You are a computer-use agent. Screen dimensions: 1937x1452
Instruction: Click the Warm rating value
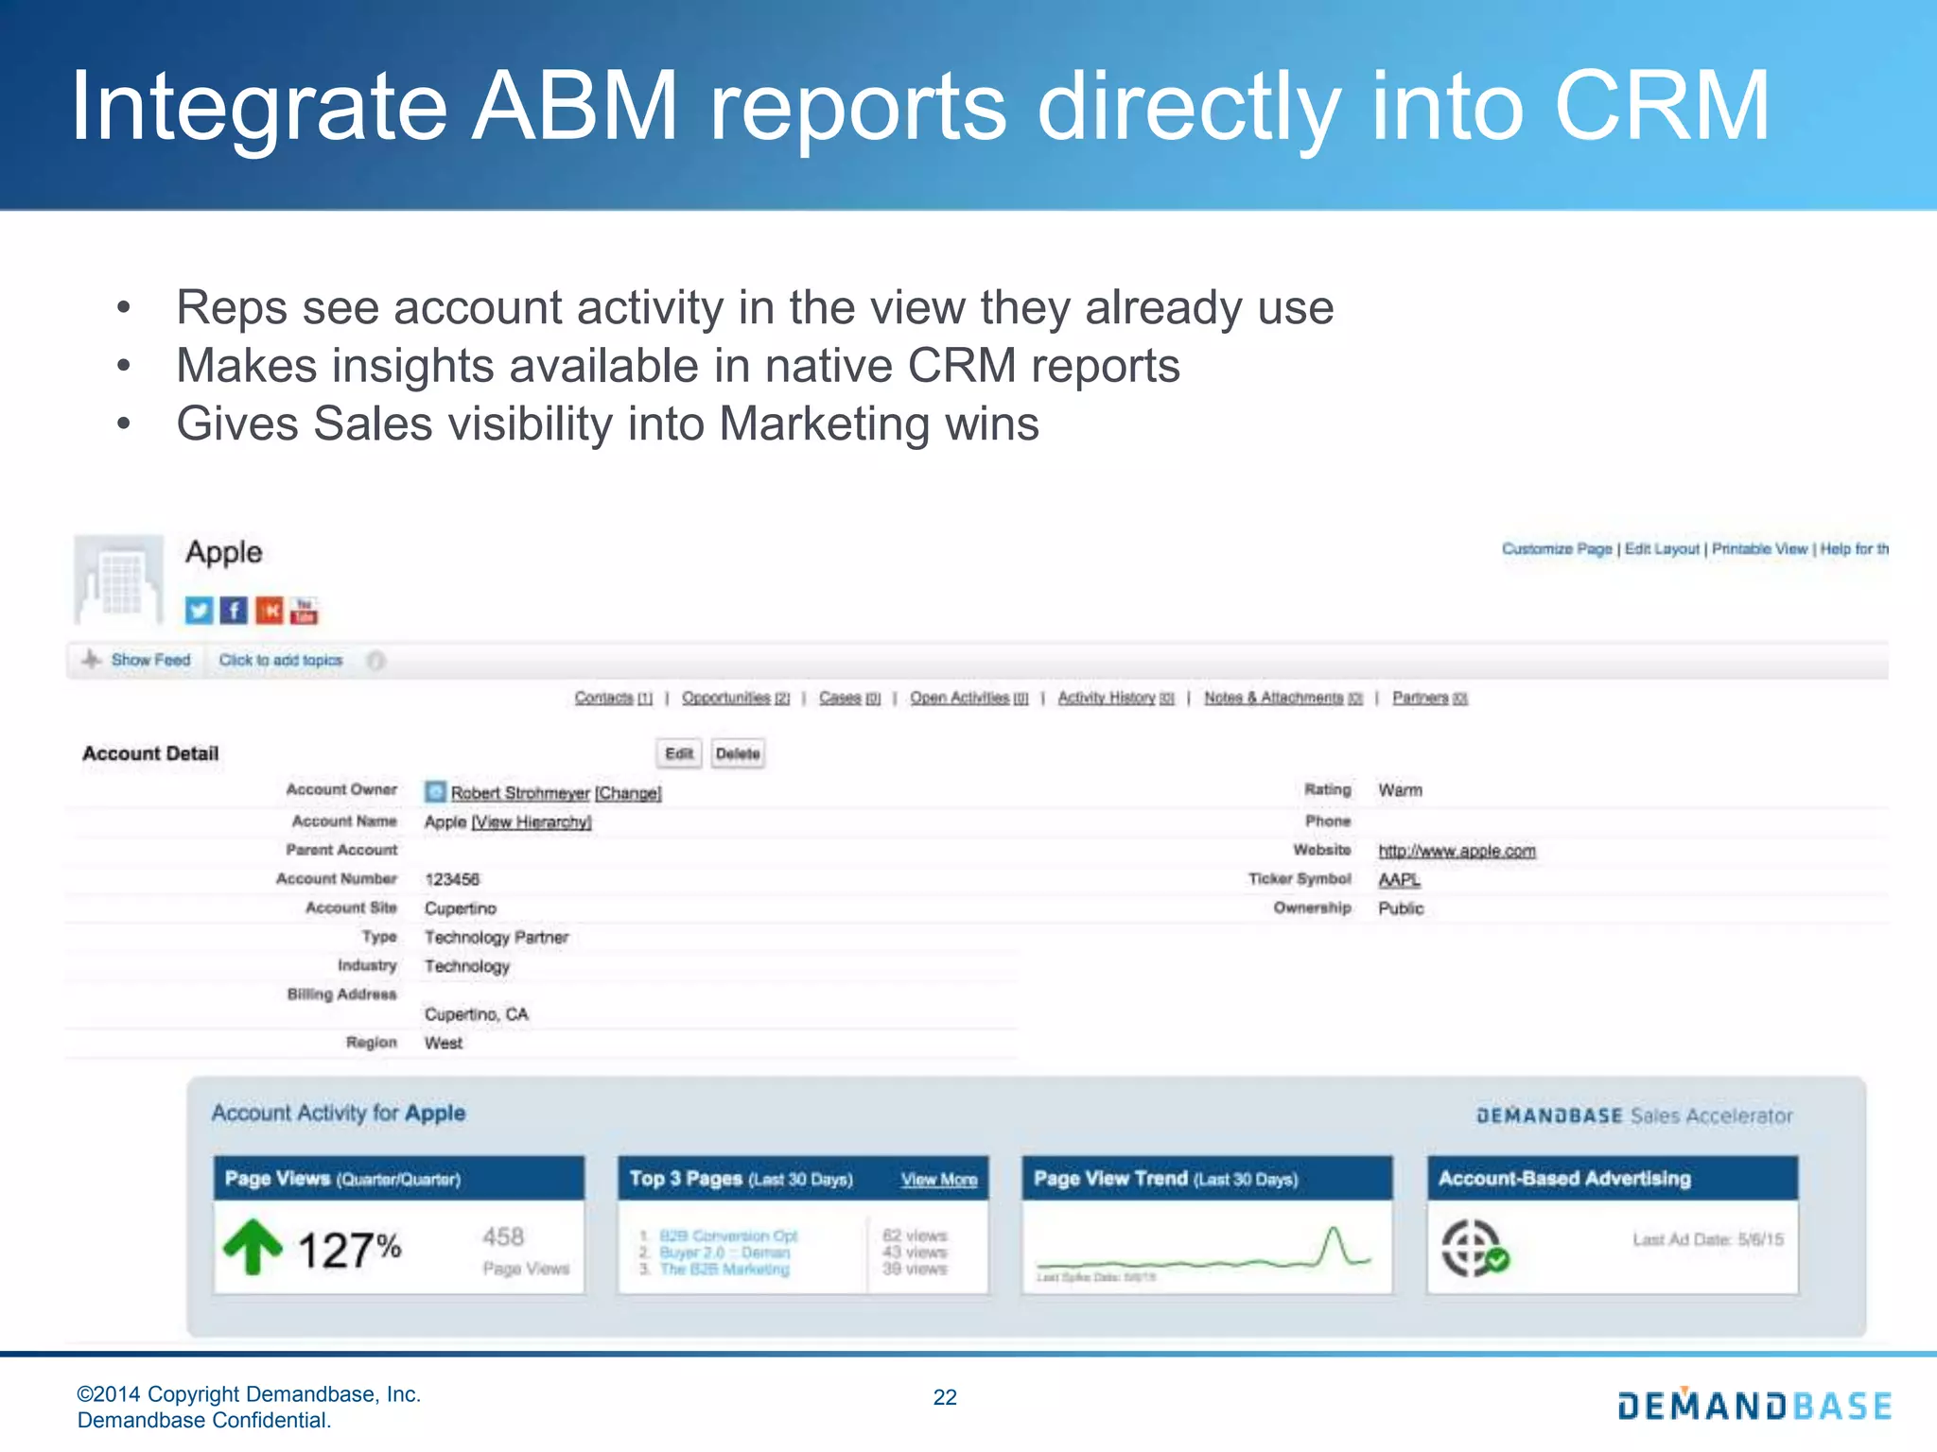click(x=1400, y=790)
